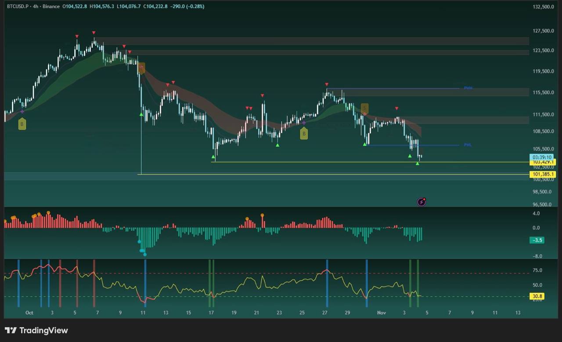The width and height of the screenshot is (562, 342).
Task: Click the TradingView logo
Action: pos(36,330)
